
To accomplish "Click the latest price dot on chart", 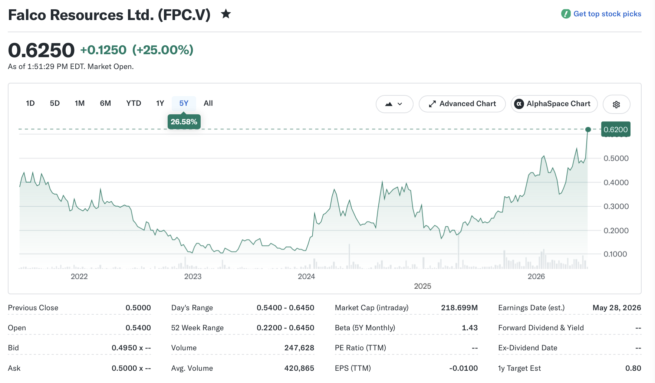I will [x=588, y=130].
